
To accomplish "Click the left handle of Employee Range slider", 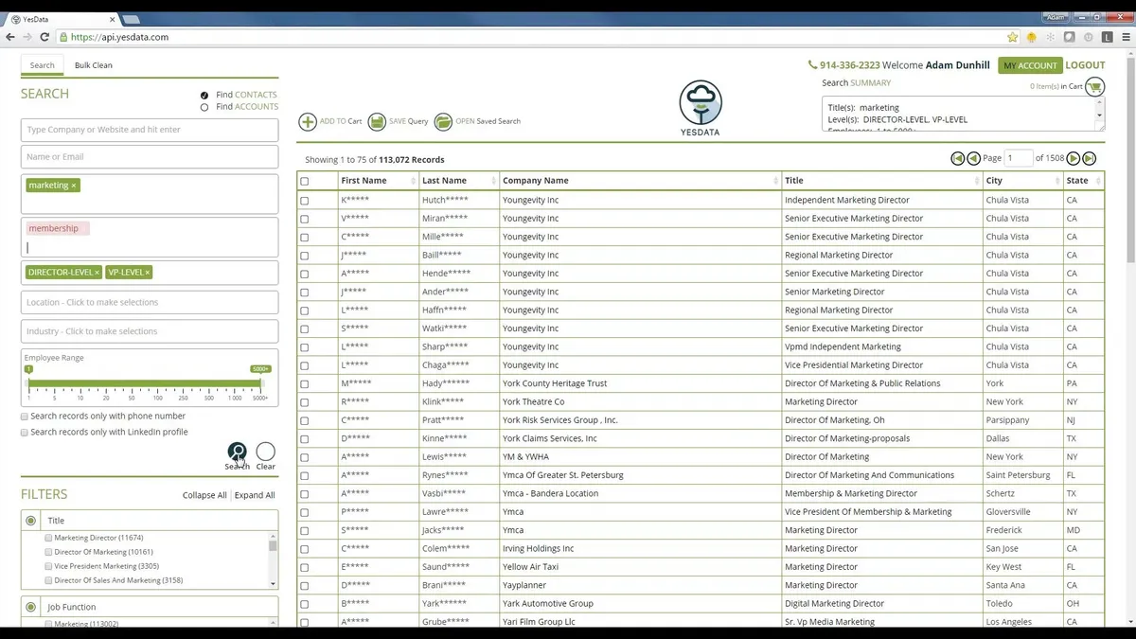I will pos(28,370).
